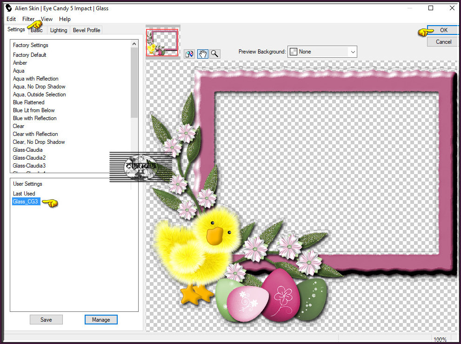The image size is (461, 344).
Task: Click the factory settings list scrollbar thumb
Action: coord(134,83)
